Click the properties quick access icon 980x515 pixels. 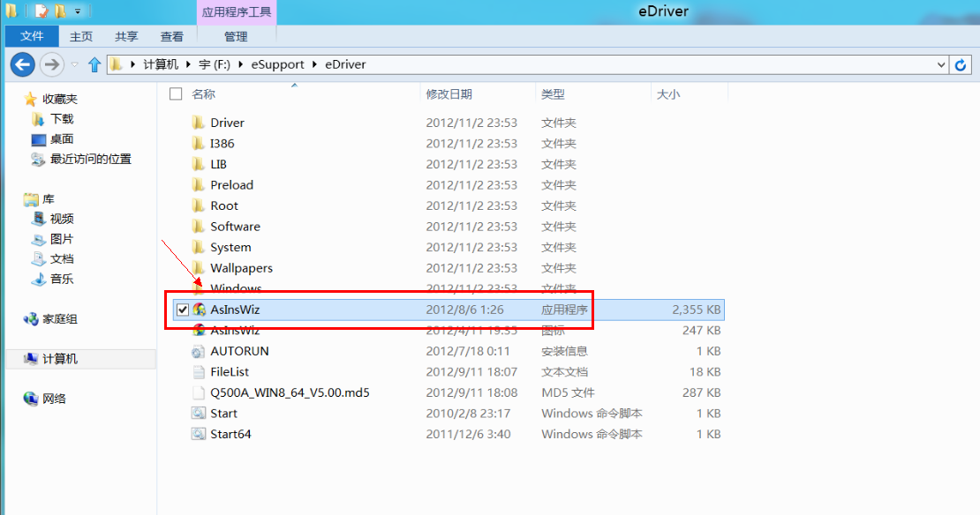point(41,11)
